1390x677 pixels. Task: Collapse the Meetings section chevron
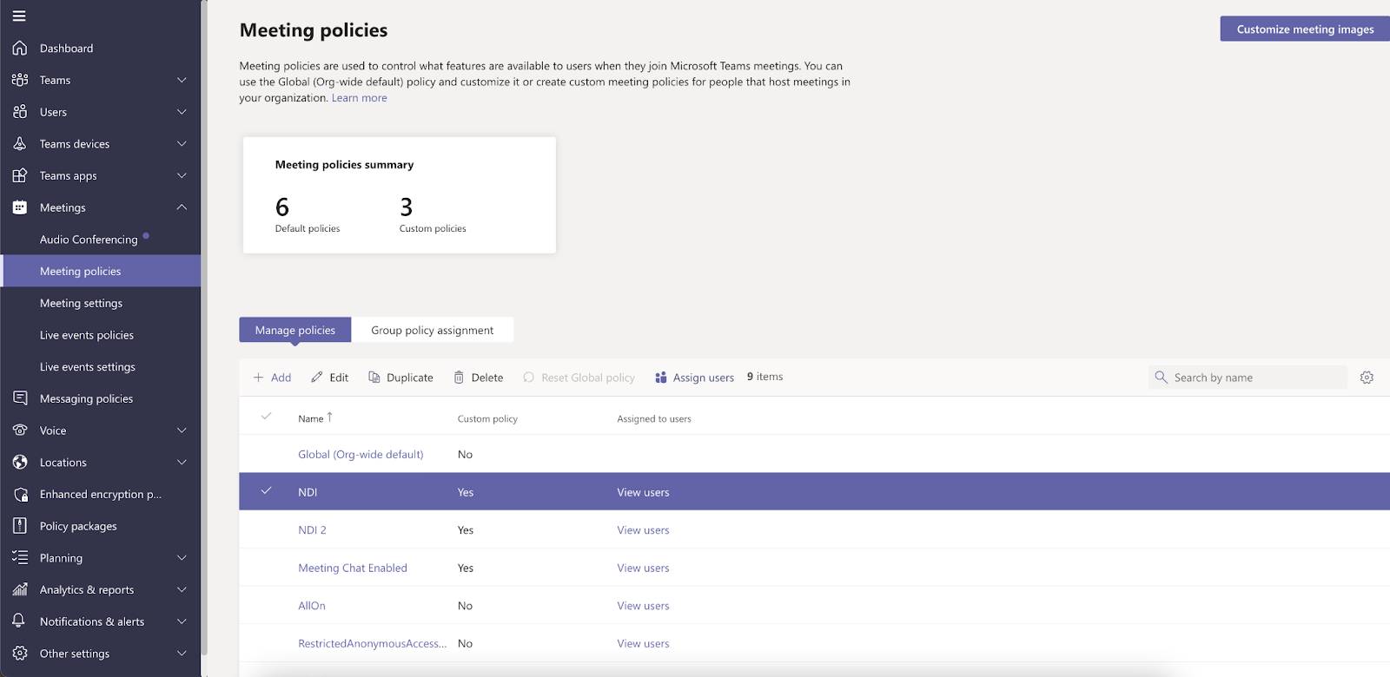pyautogui.click(x=182, y=207)
